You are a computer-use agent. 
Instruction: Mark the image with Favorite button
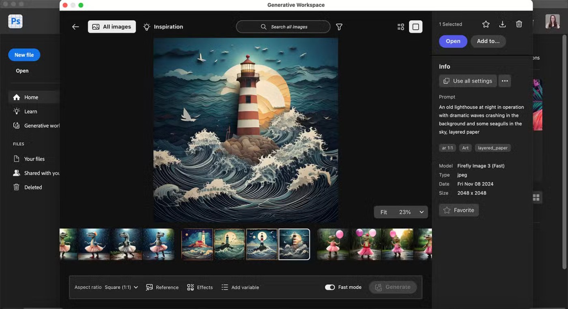pyautogui.click(x=459, y=210)
